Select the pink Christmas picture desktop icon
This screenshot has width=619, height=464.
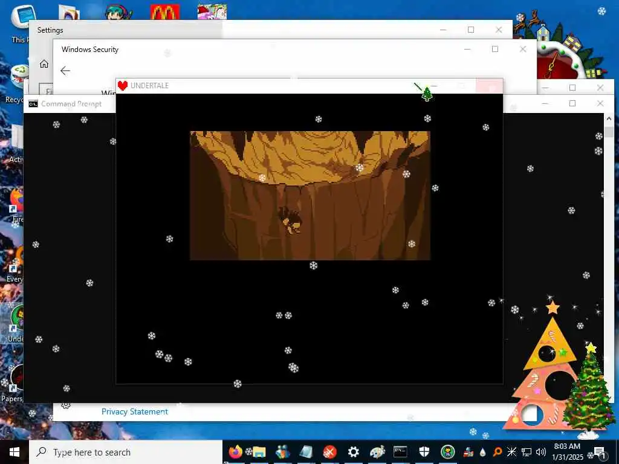(x=212, y=12)
